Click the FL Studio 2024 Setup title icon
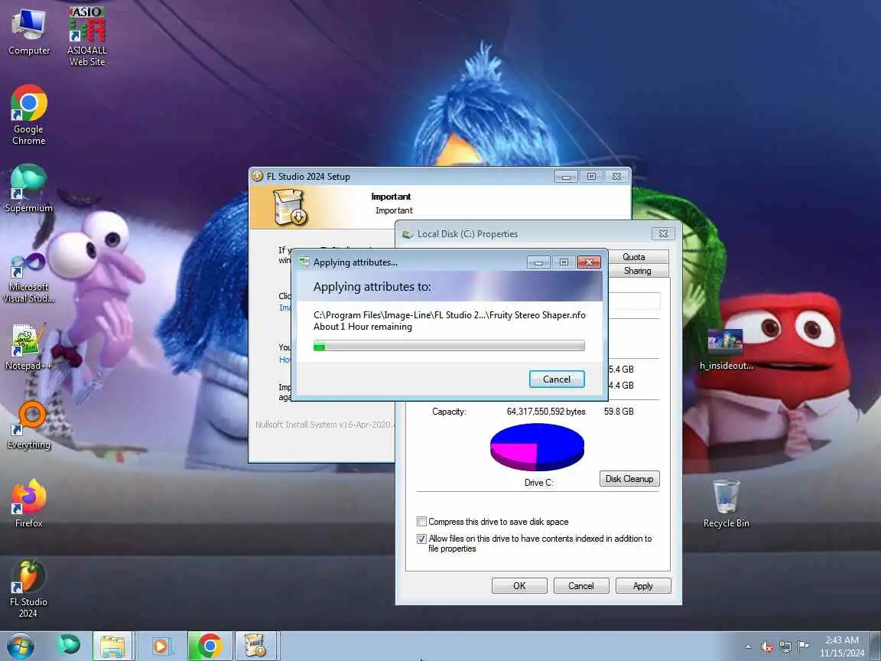This screenshot has height=661, width=881. tap(257, 176)
